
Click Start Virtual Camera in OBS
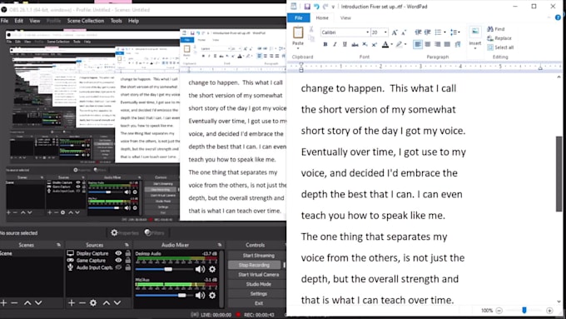pyautogui.click(x=259, y=275)
